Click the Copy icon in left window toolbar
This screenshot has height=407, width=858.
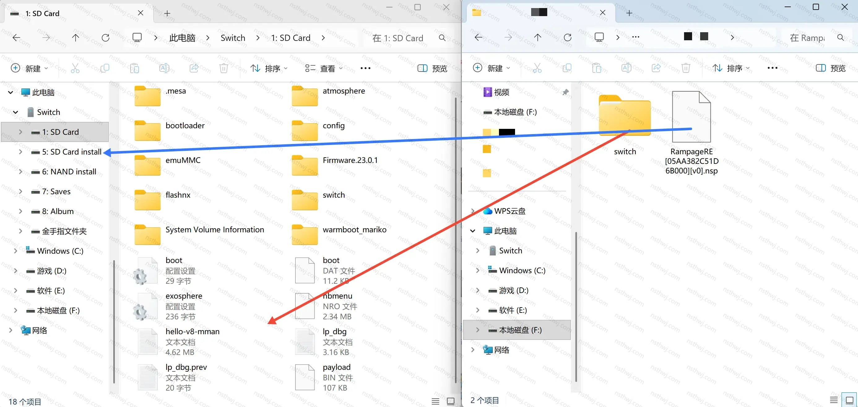(105, 68)
